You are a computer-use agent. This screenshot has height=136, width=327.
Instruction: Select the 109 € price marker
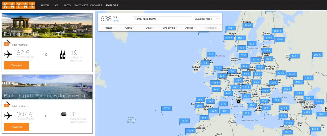tap(190, 131)
